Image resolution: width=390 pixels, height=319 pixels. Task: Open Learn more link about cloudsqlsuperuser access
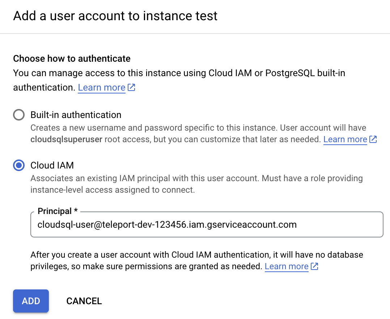(345, 139)
